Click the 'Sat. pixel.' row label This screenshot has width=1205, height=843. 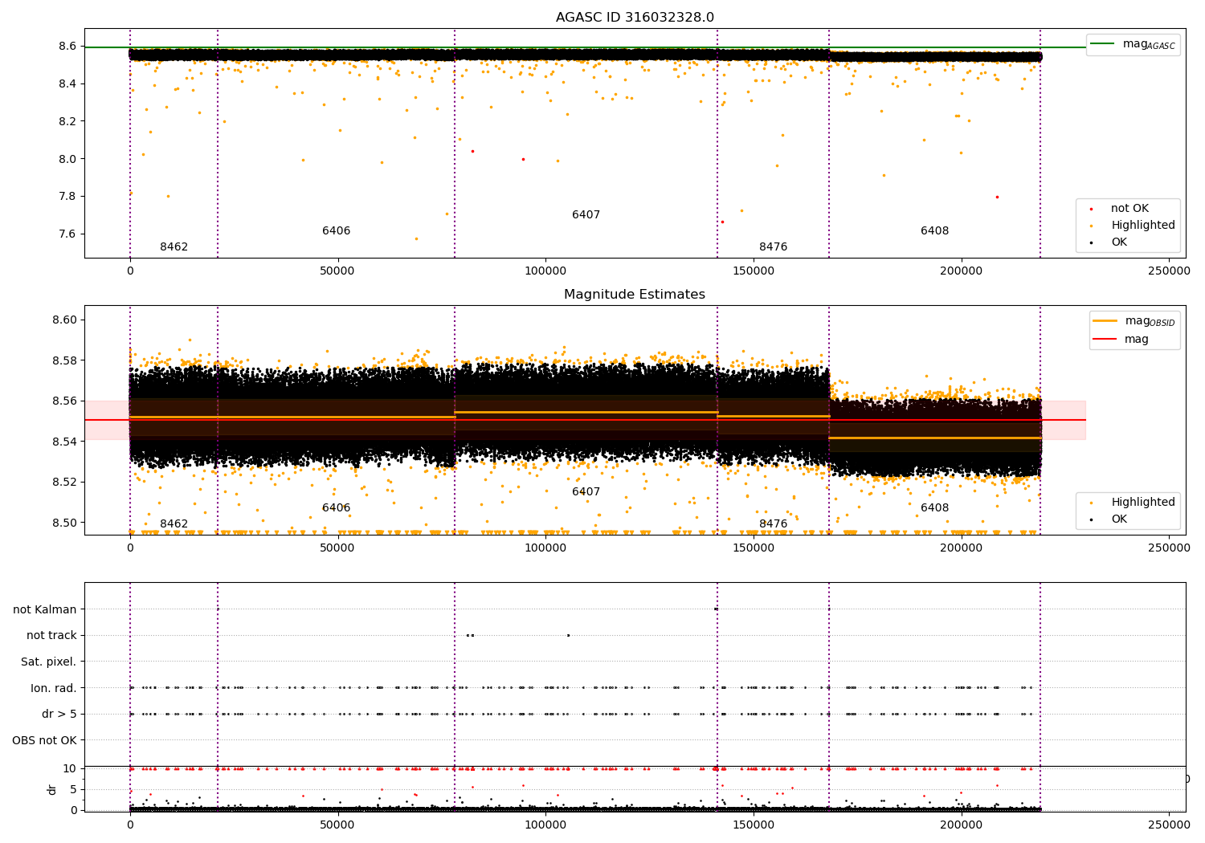click(48, 662)
